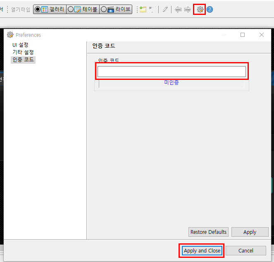274x262 pixels.
Task: Click the Apply and Close button
Action: click(x=202, y=251)
